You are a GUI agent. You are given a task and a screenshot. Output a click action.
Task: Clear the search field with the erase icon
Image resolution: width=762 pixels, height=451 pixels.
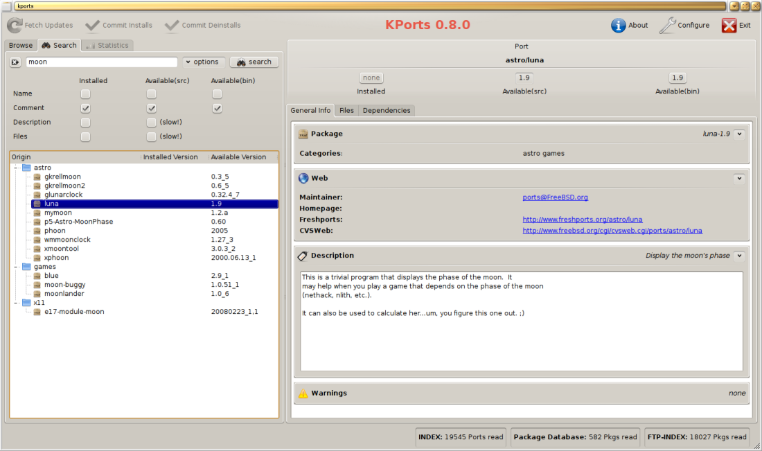(x=15, y=62)
